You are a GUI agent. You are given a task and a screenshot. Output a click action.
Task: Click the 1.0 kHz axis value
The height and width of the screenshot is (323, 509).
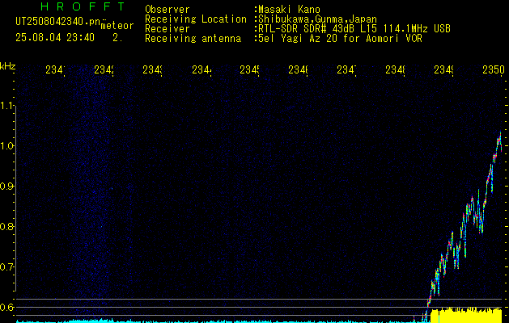tap(7, 146)
